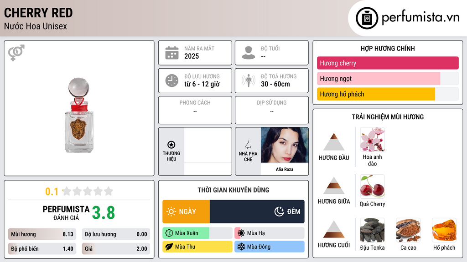Click the spring flower icon

pyautogui.click(x=169, y=233)
